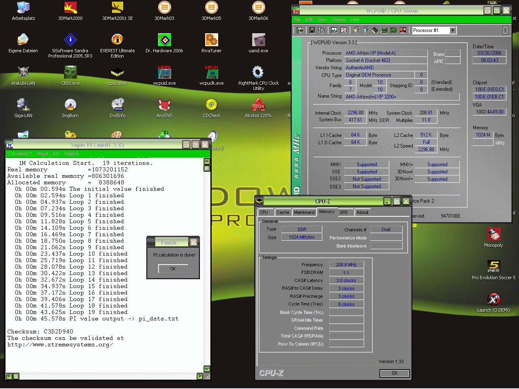Open the Eigene Dateien folder icon
This screenshot has height=389, width=519.
23,43
